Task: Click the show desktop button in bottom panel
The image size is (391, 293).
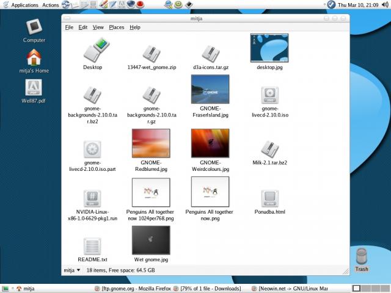Action: [5, 289]
